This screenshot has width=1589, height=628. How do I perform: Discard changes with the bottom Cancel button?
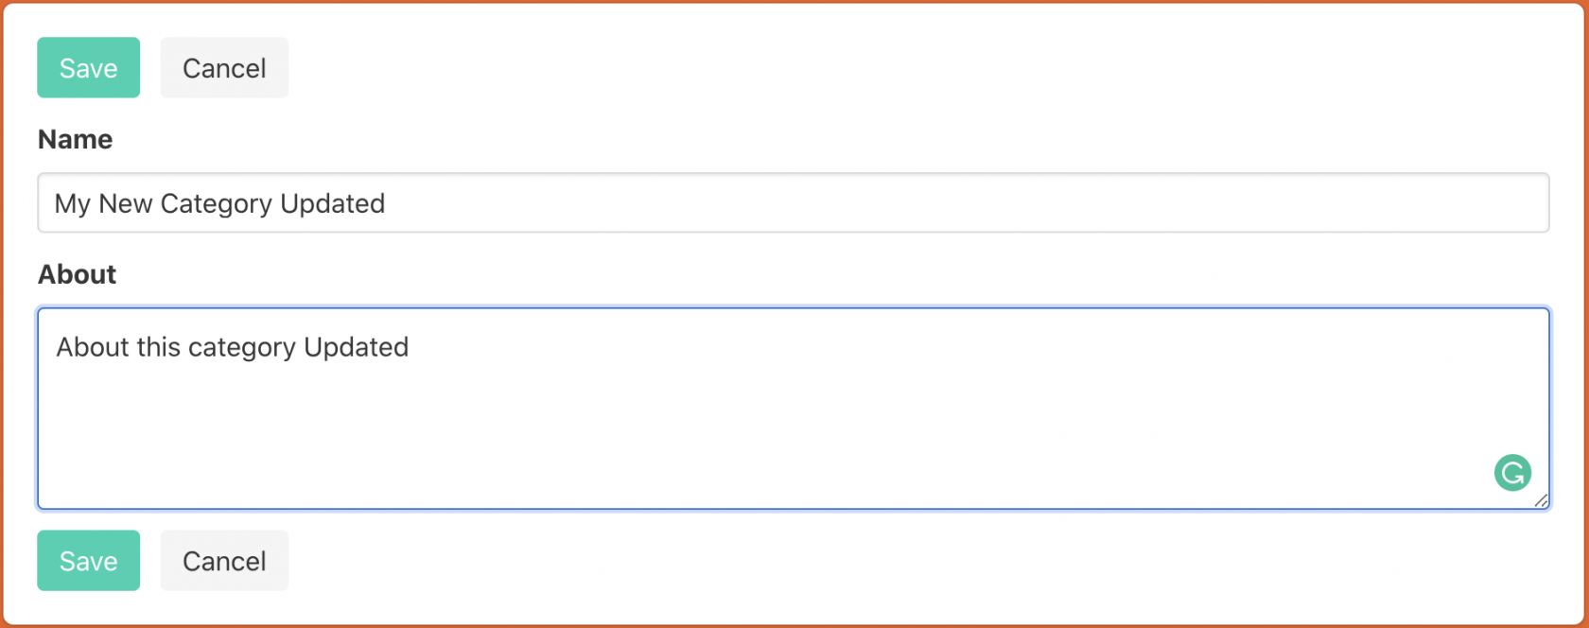point(224,561)
